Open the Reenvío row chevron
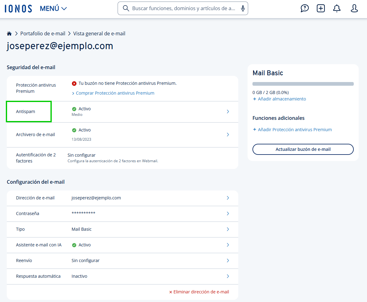The image size is (367, 302). 228,261
